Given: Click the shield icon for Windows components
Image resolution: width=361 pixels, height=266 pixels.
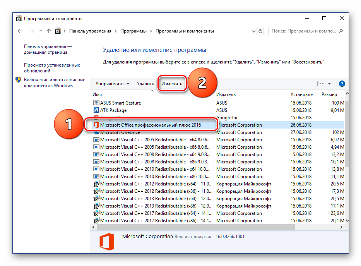Looking at the screenshot, I should [18, 80].
